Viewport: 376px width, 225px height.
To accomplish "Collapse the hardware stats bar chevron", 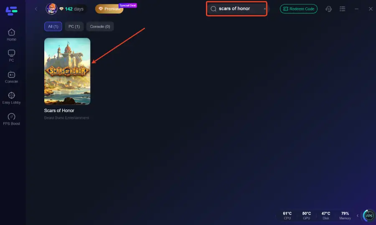I will (x=357, y=215).
